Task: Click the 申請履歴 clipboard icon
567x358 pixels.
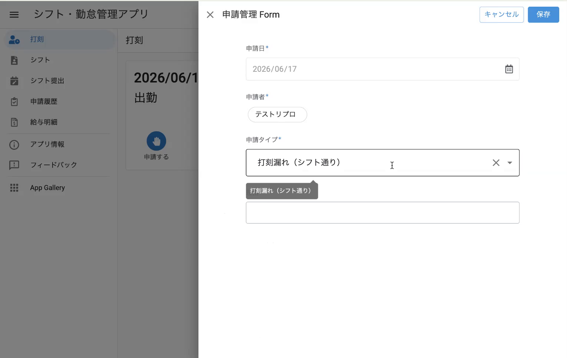Action: tap(14, 102)
